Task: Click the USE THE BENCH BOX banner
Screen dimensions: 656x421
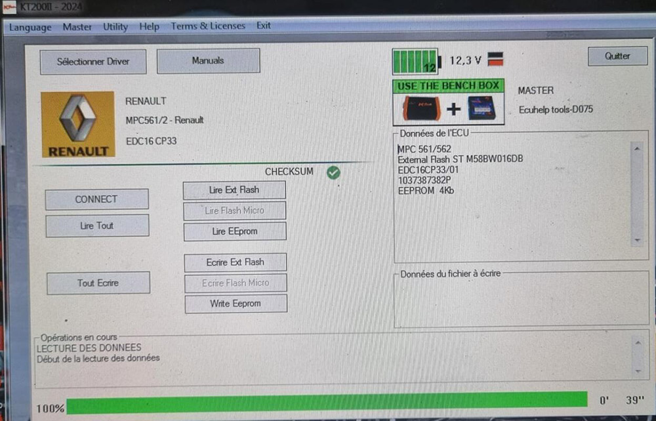Action: point(448,86)
